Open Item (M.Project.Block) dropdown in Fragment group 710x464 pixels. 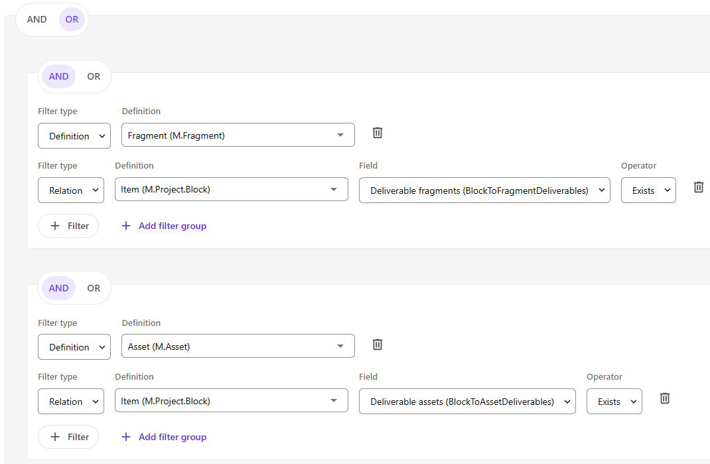coord(232,189)
